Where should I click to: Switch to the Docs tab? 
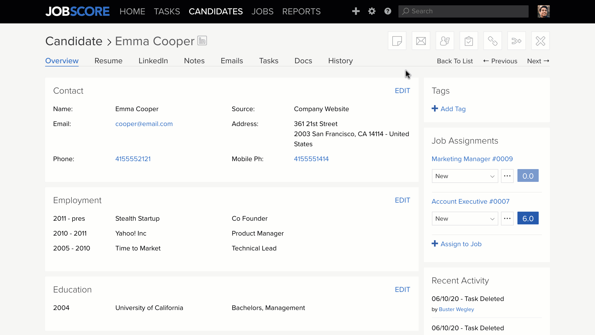303,61
